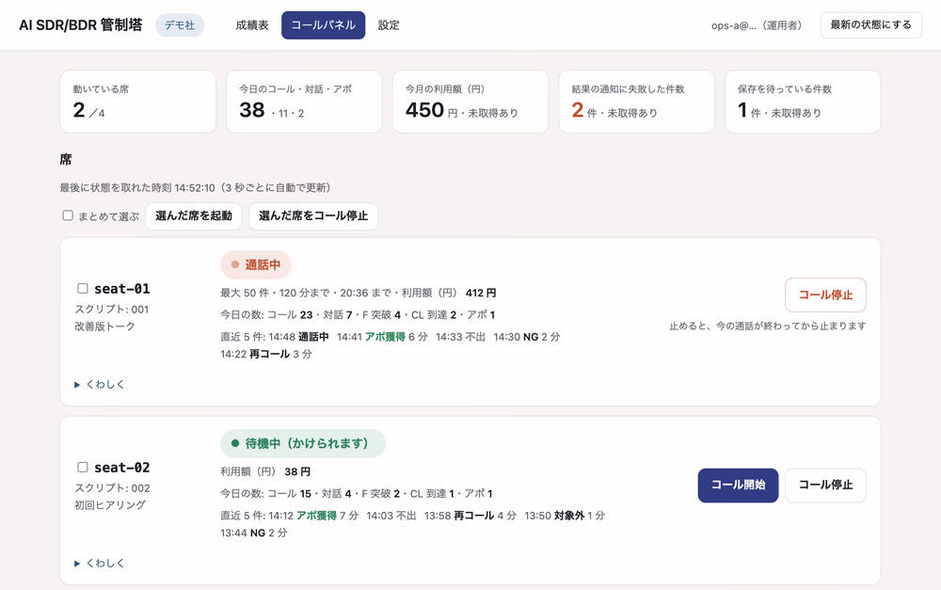Click seat-02's 13:50 対象外 entry
The image size is (941, 590).
(565, 516)
